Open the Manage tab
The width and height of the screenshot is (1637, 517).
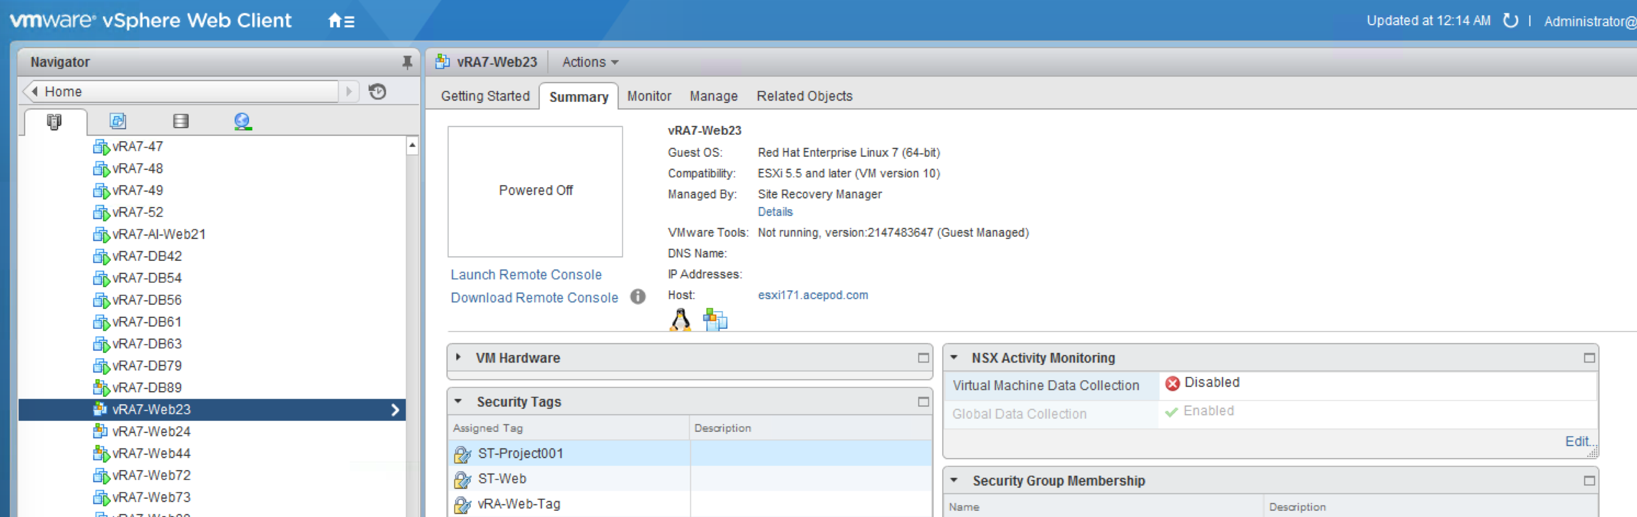714,96
